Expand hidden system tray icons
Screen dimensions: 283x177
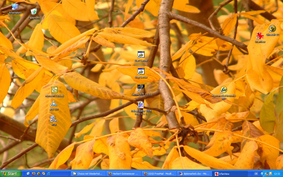pos(262,174)
